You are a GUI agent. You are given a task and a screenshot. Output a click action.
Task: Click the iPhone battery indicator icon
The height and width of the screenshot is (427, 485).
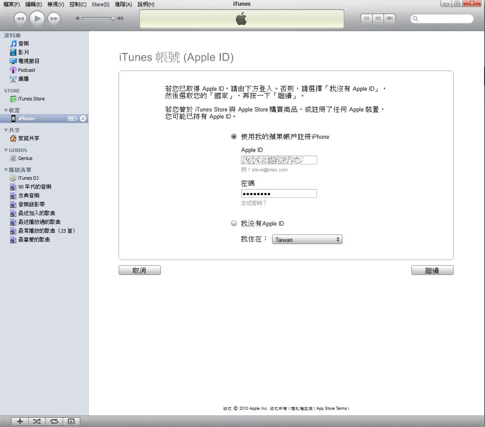tap(72, 119)
